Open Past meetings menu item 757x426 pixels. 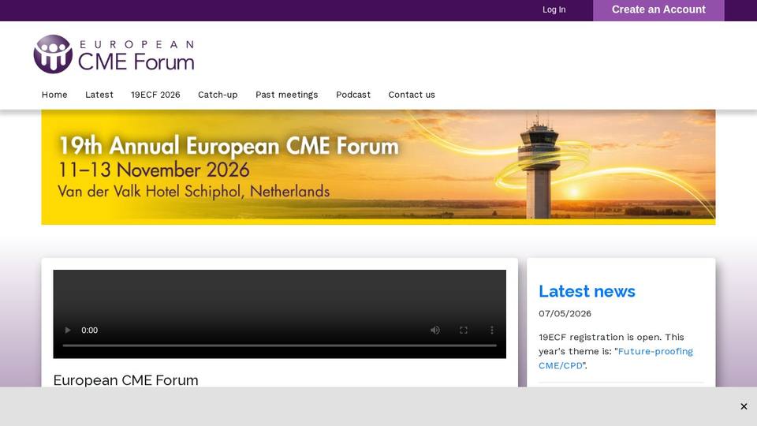point(287,95)
